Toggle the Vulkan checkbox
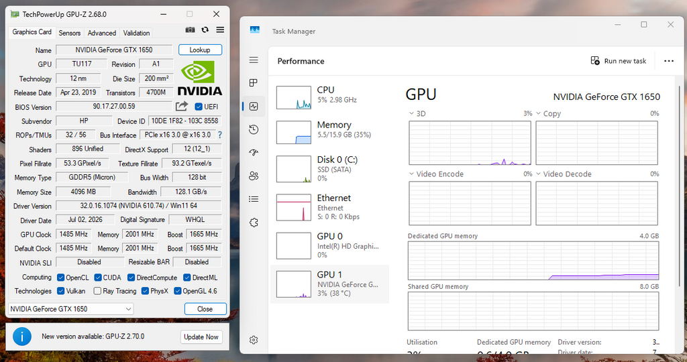Viewport: 687px width, 362px height. tap(61, 291)
